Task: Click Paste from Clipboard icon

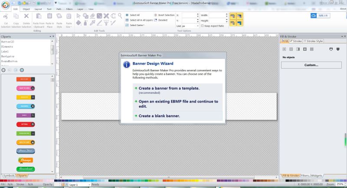Action: [x=39, y=16]
